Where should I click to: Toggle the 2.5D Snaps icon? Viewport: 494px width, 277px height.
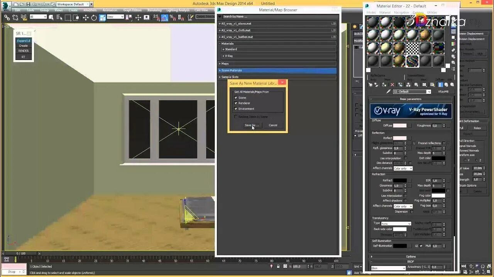(x=157, y=17)
